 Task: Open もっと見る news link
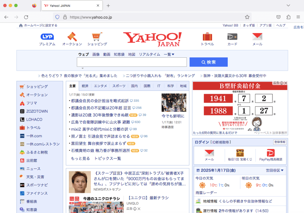click(x=80, y=159)
